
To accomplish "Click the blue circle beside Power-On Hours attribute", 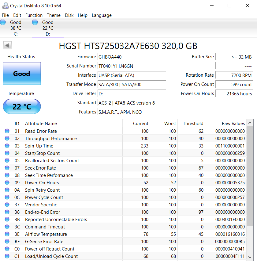I will 7,182.
